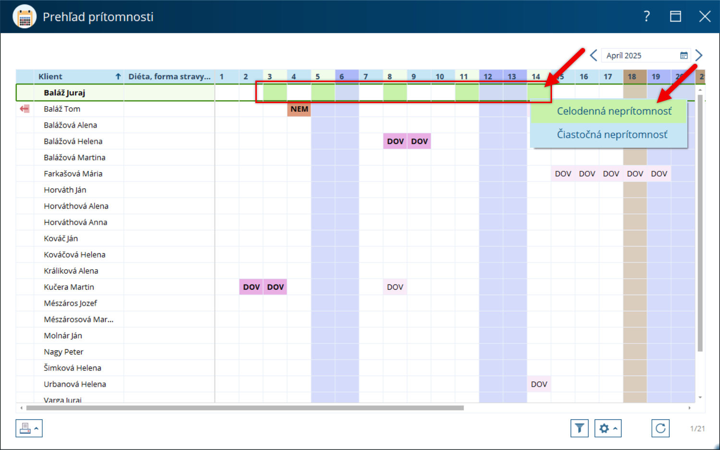Select Balážová Helena's DOV cell on day 9
Viewport: 720px width, 450px height.
coord(419,141)
